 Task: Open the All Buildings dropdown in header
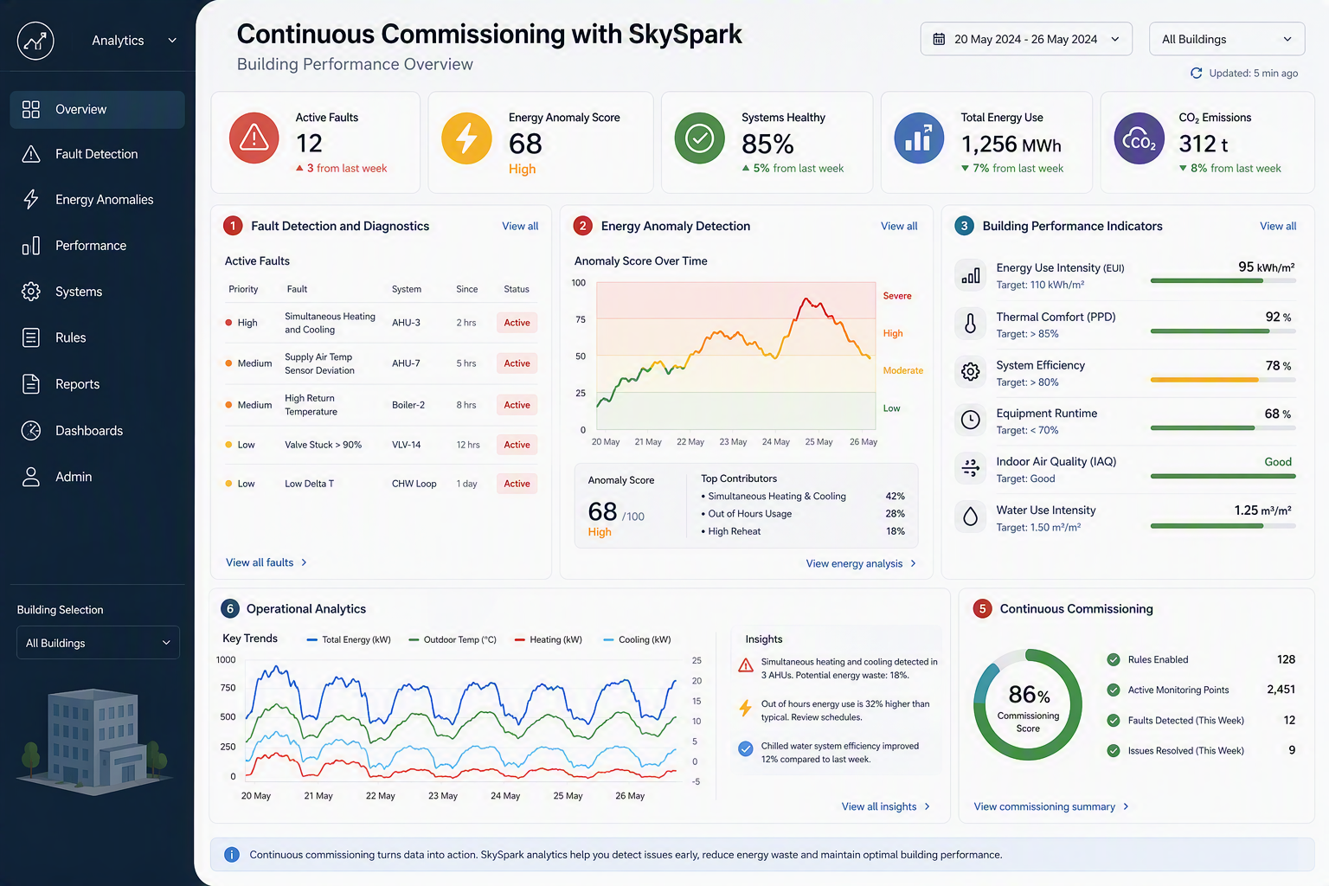[1227, 39]
